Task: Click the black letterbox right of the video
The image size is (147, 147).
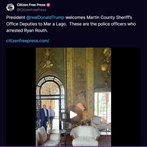Action: (x=126, y=97)
